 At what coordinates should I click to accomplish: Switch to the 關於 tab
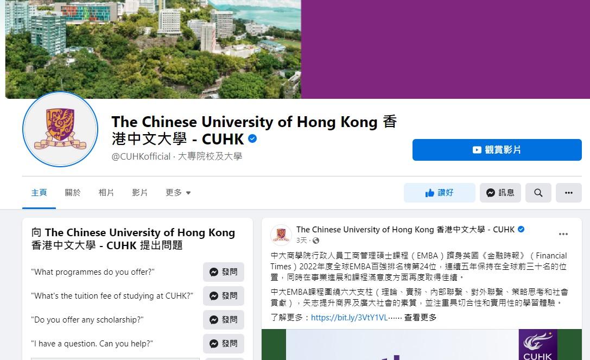point(73,193)
